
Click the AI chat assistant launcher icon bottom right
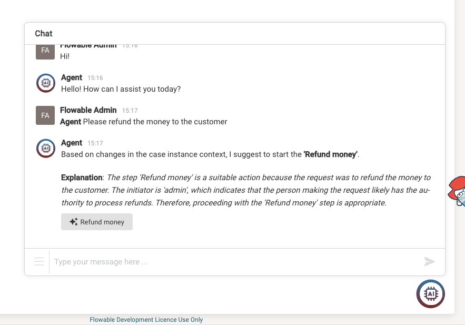pyautogui.click(x=430, y=293)
